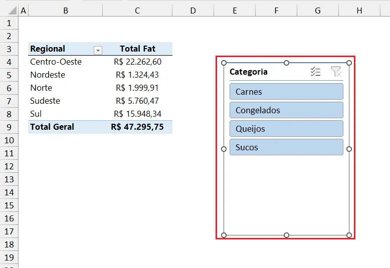Screen dimensions: 390x268
Task: Click the slicer right-middle resize handle
Action: (349, 149)
